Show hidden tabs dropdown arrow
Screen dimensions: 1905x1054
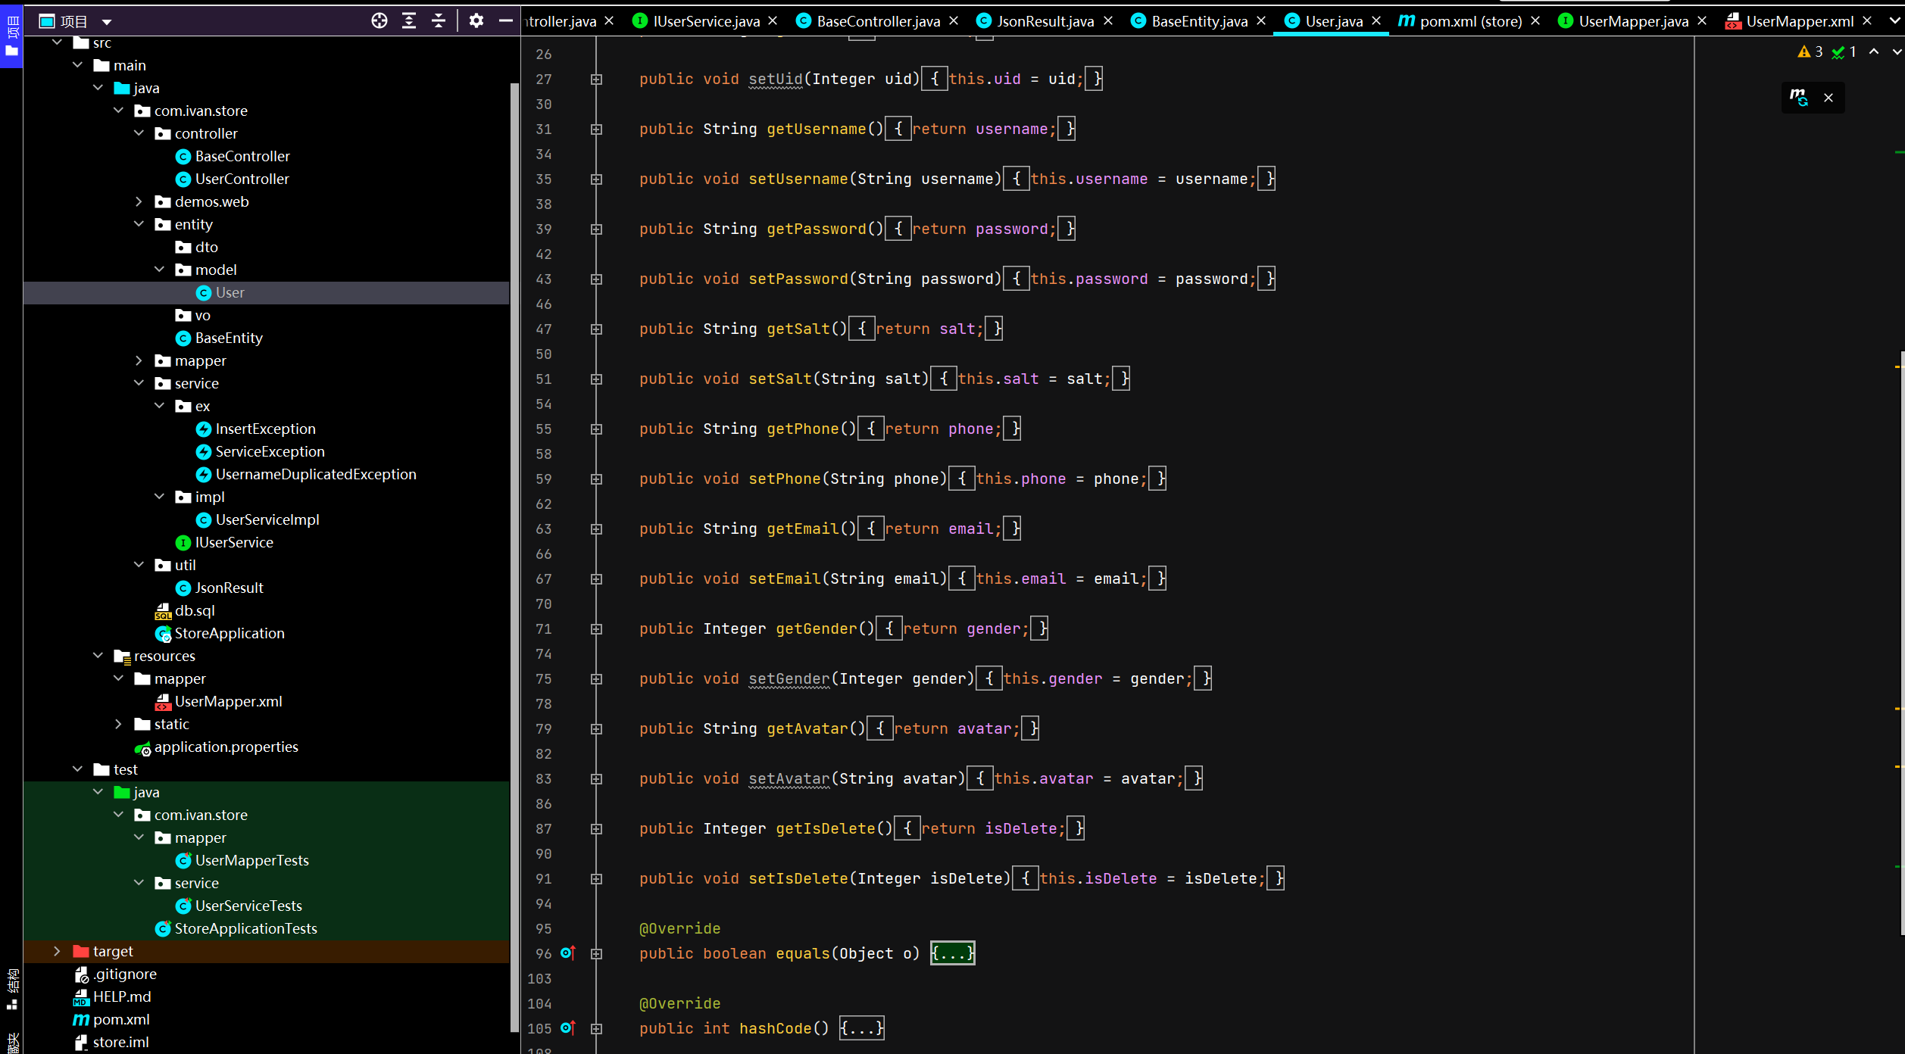[1895, 21]
